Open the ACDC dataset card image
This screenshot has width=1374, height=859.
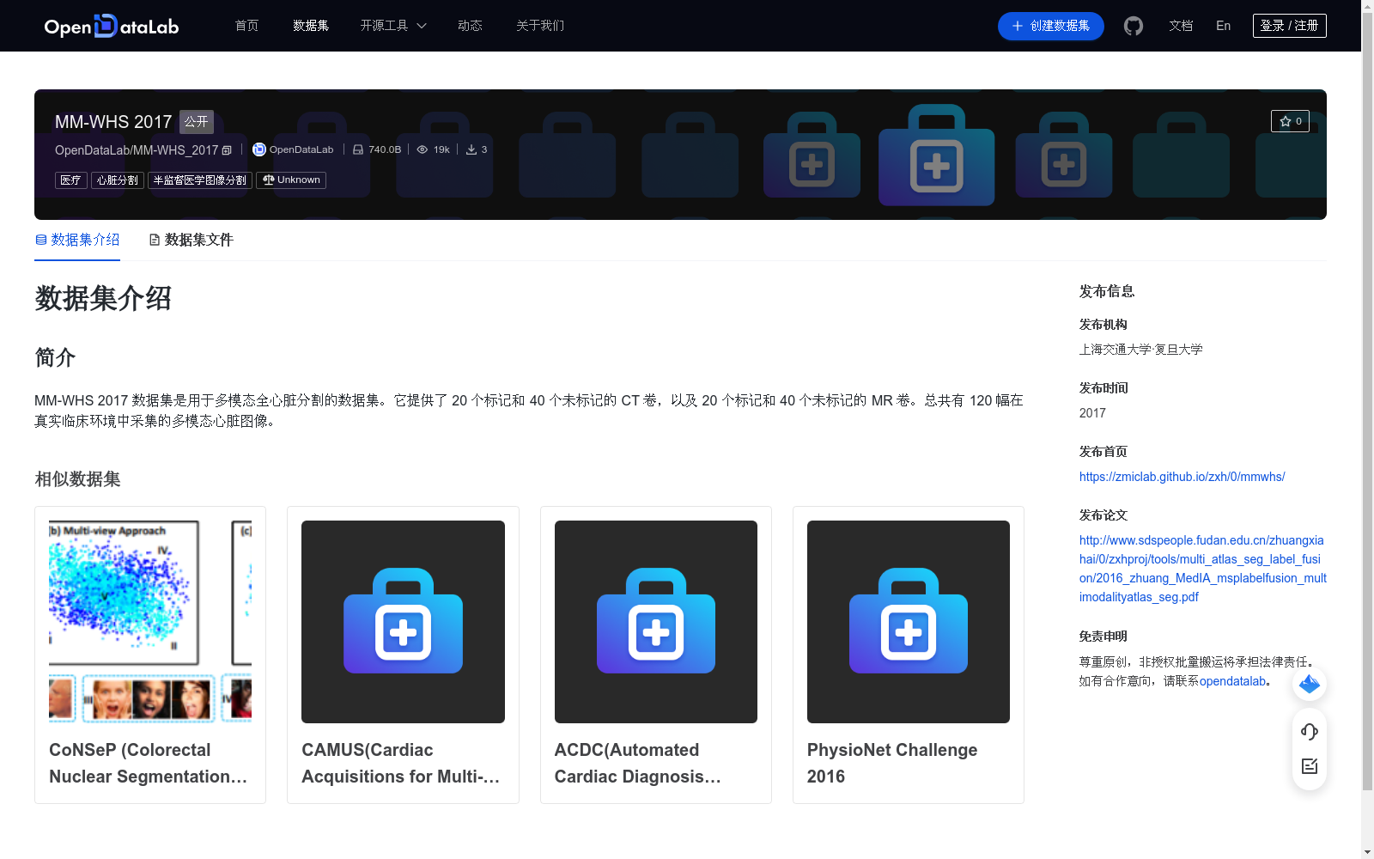656,622
